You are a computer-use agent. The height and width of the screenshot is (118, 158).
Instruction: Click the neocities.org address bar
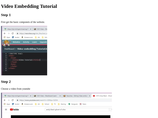coord(31,34)
